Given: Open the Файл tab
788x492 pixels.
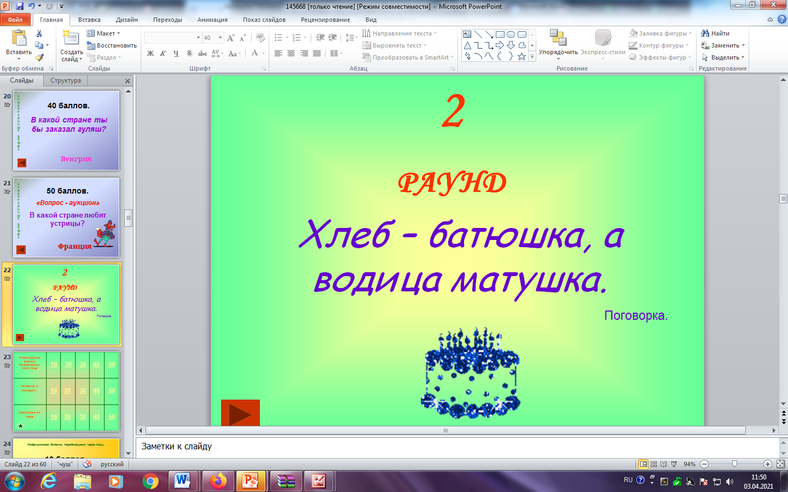Looking at the screenshot, I should tap(15, 20).
